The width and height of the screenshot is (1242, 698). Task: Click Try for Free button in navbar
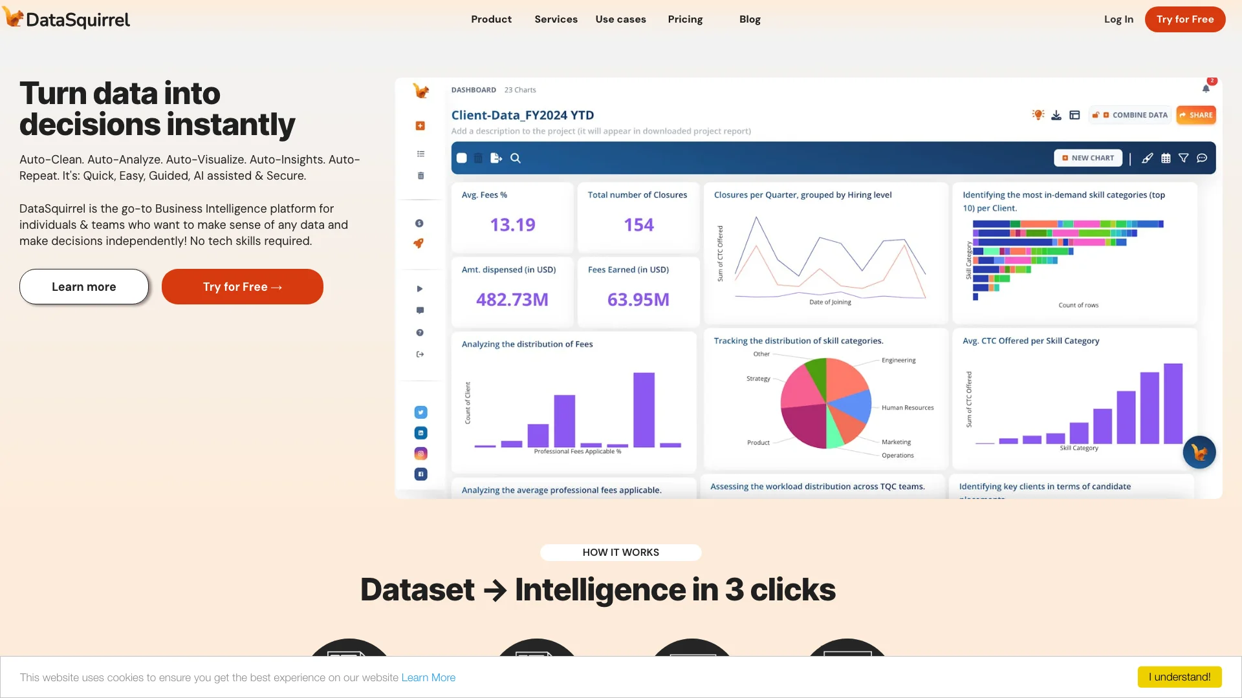[x=1185, y=19]
